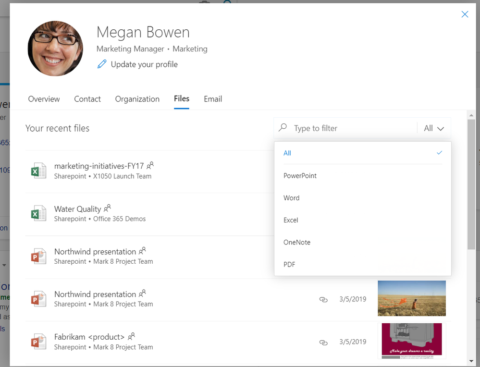Screen dimensions: 480x367
Task: Select the checked All filter option
Action: tap(287, 153)
